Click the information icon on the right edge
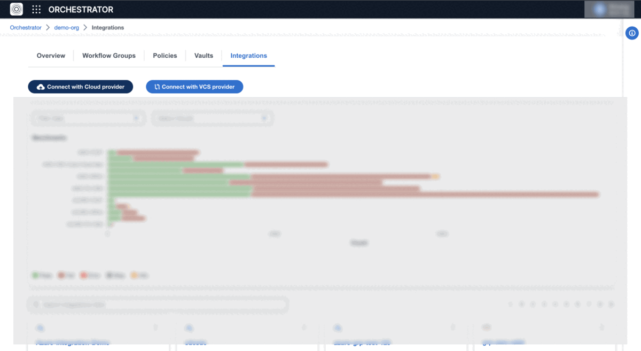Viewport: 641px width, 351px height. pos(632,33)
